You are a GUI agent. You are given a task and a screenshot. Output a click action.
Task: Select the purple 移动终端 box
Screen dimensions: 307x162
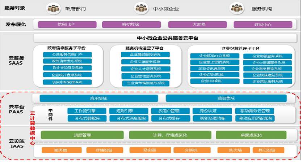[x=131, y=25]
